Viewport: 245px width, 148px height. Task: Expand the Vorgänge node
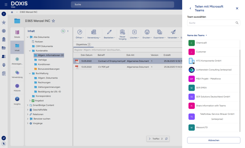28,123
